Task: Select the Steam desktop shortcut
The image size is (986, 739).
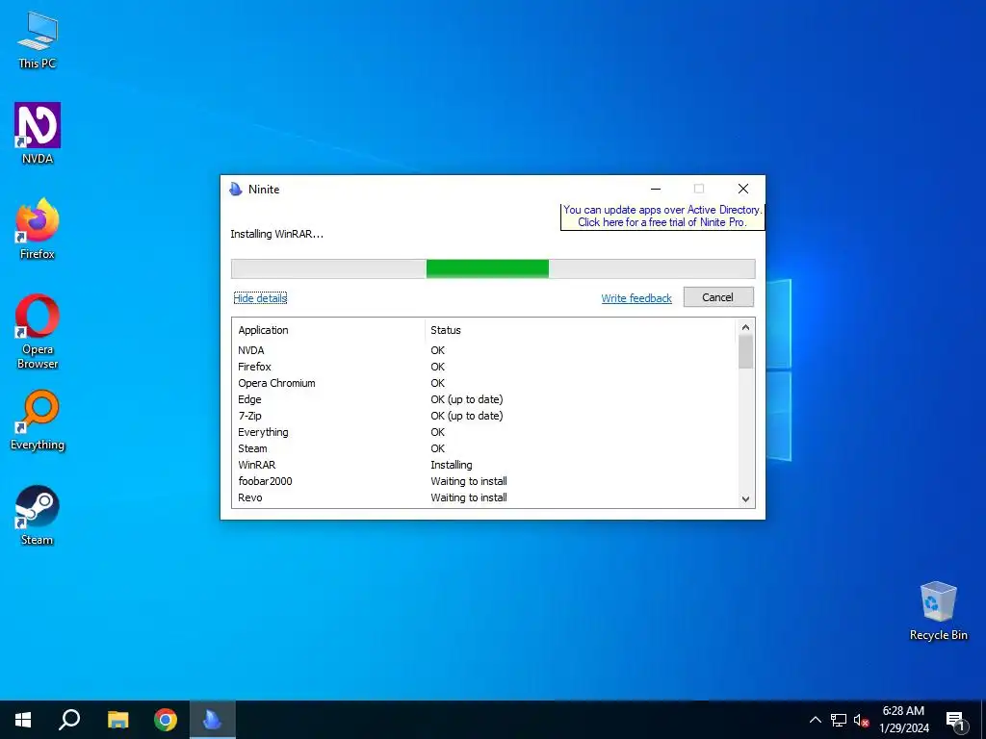Action: click(x=38, y=516)
